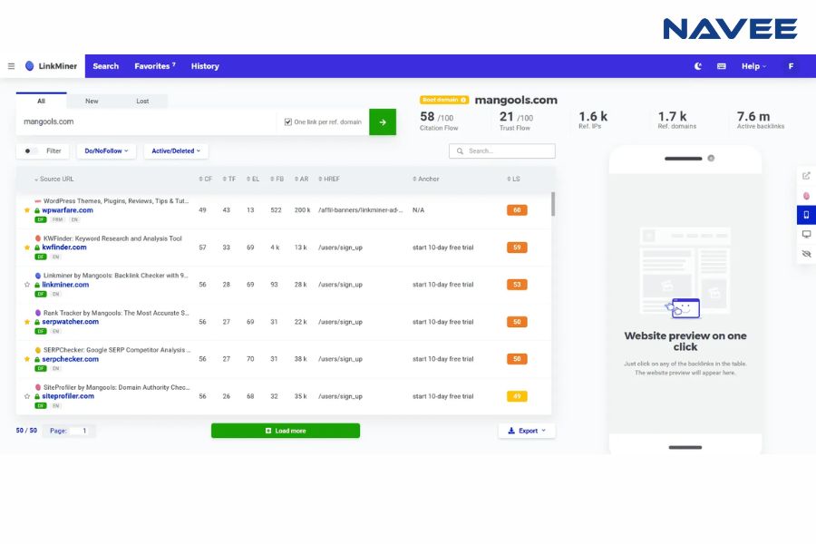Click /affil-banners/linkminer-ad HREF cell
This screenshot has width=816, height=544.
pos(361,210)
